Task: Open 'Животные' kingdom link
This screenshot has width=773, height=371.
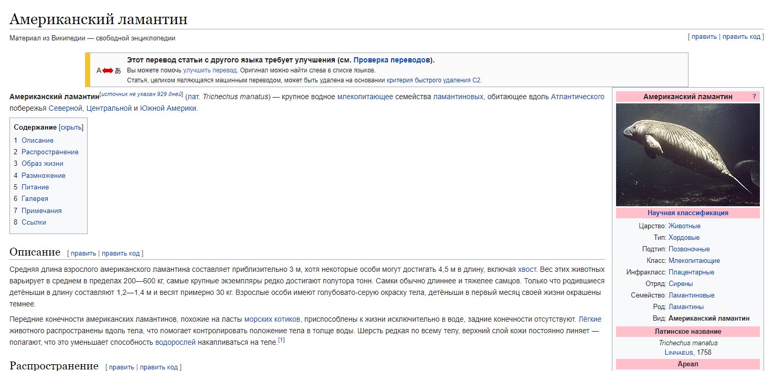Action: pos(684,226)
